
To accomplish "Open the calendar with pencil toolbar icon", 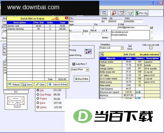I will point(122,13).
